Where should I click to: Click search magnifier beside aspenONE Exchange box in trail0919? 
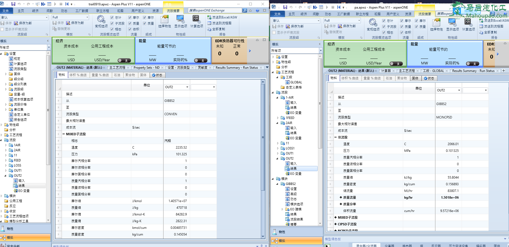pyautogui.click(x=245, y=10)
